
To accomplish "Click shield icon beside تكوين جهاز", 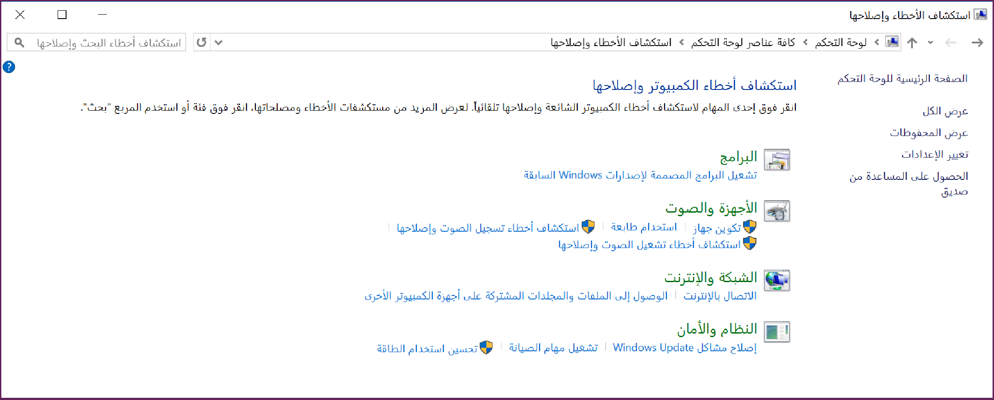I will 750,227.
